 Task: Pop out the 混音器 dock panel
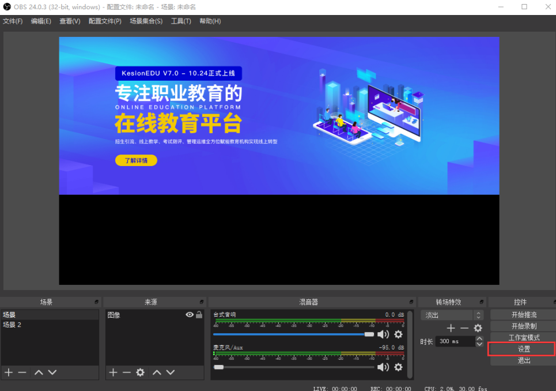[411, 302]
